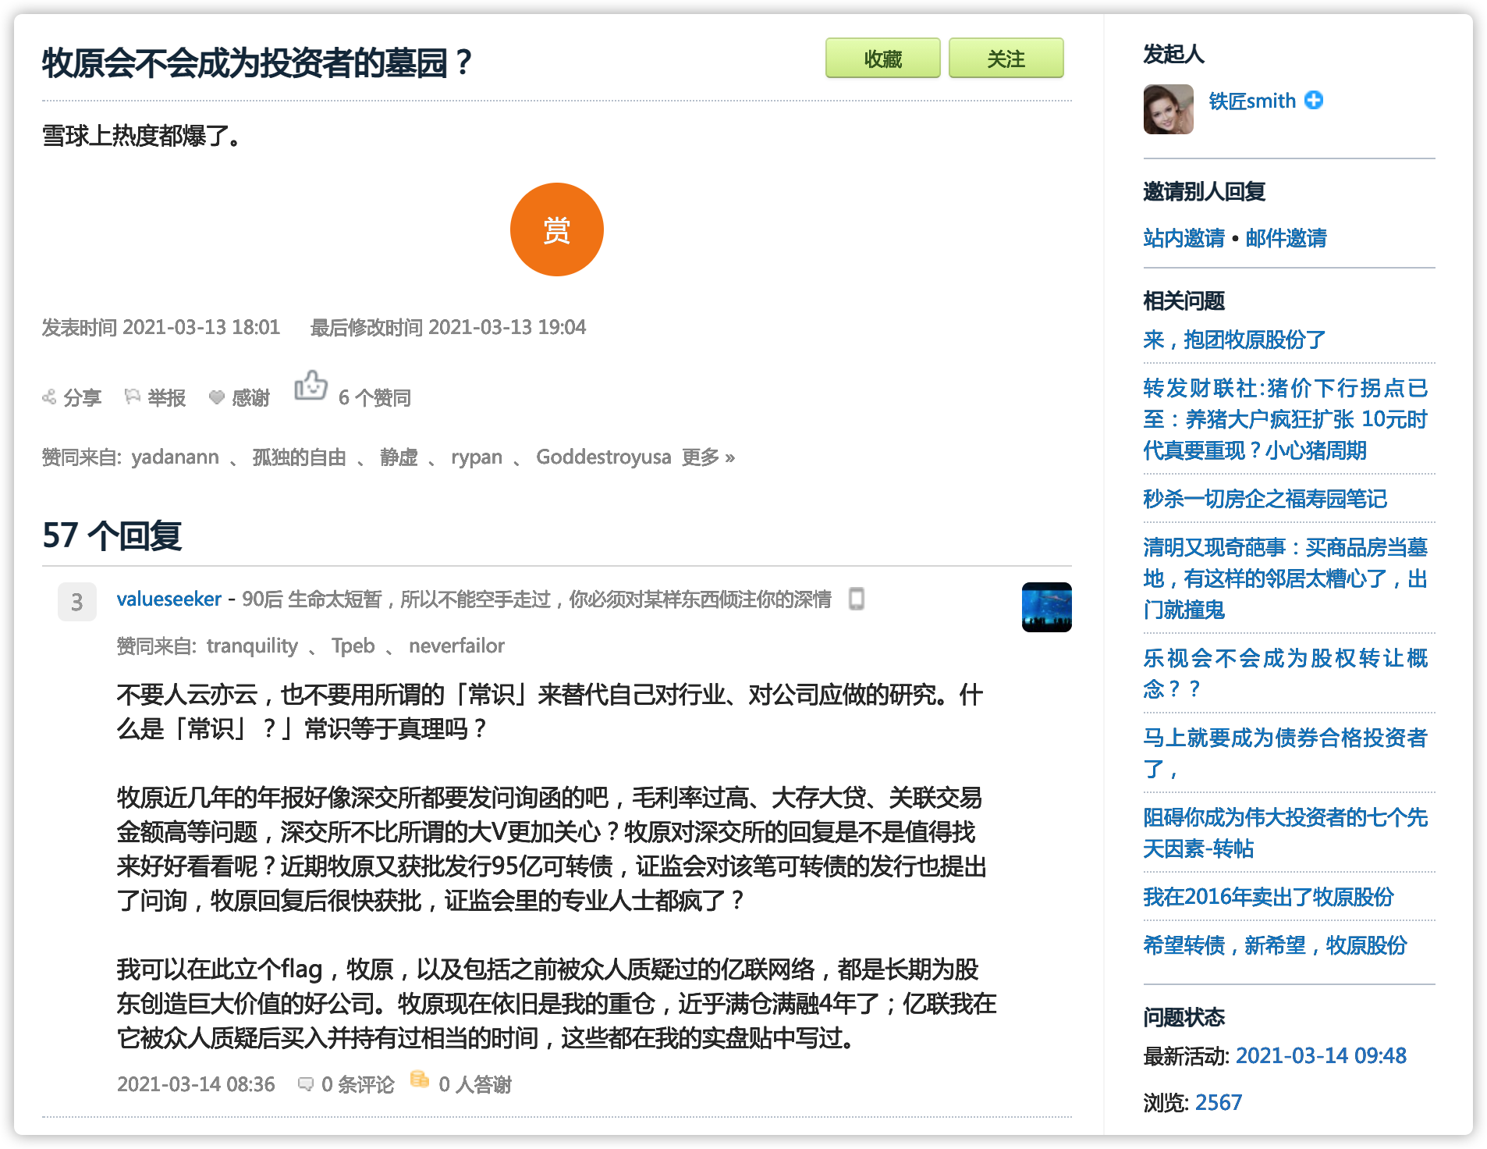Click the 0 人答谢 thanks count
Image resolution: width=1487 pixels, height=1149 pixels.
[x=475, y=1084]
